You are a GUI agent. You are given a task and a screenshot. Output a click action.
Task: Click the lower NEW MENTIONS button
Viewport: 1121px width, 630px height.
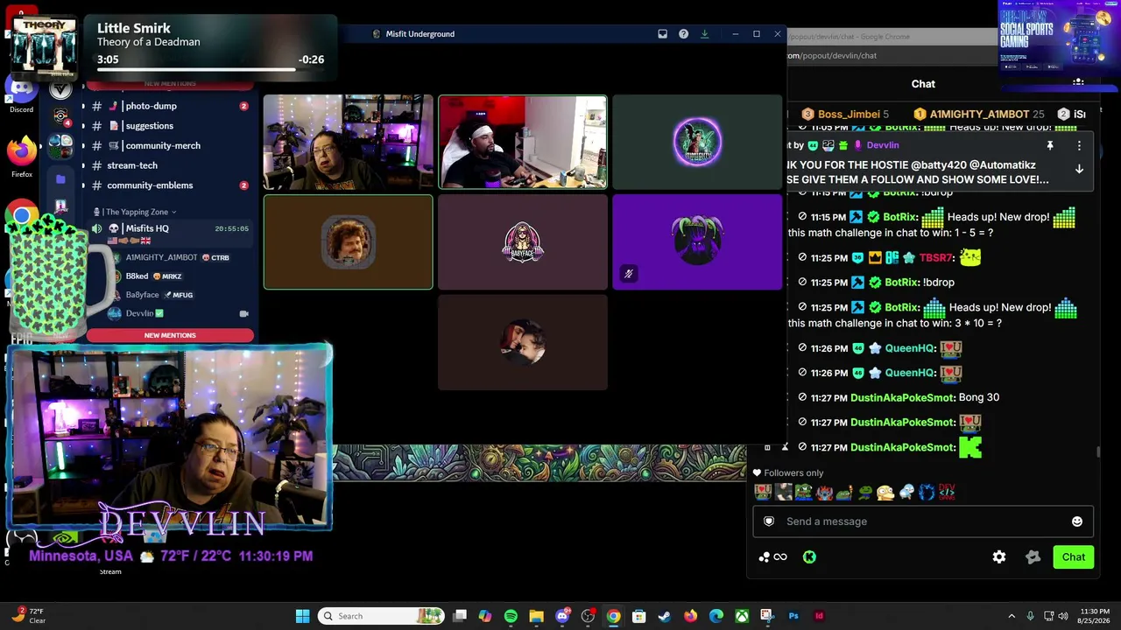click(170, 335)
